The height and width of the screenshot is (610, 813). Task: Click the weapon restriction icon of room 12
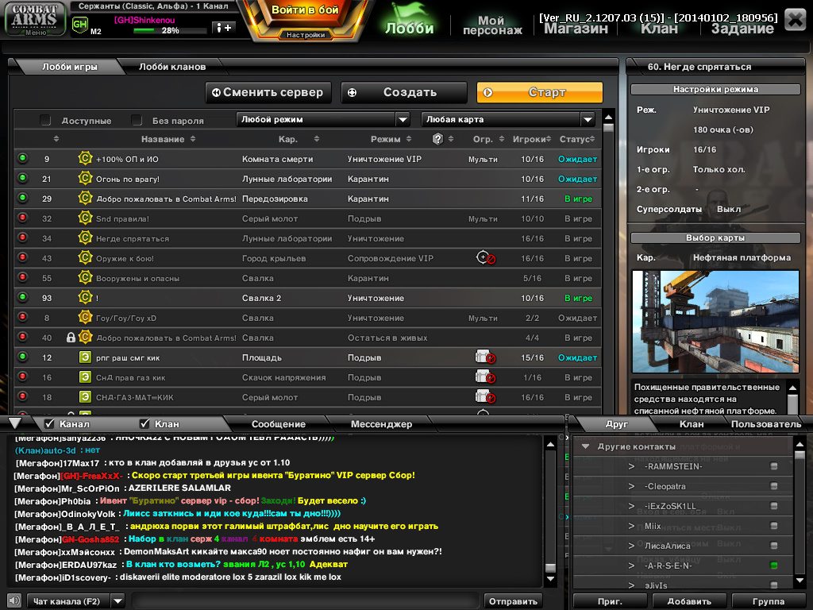coord(485,357)
